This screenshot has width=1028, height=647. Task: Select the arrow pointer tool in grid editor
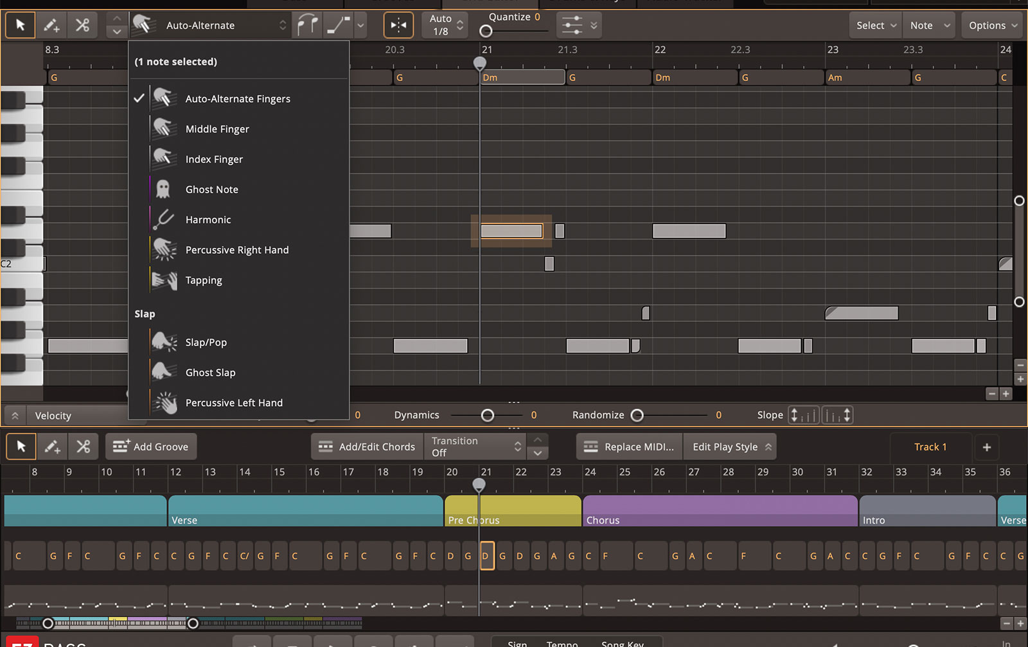click(x=20, y=26)
